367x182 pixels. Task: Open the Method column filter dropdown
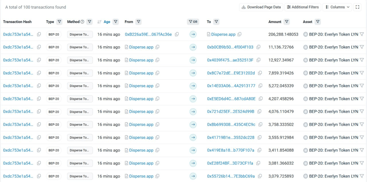[89, 22]
